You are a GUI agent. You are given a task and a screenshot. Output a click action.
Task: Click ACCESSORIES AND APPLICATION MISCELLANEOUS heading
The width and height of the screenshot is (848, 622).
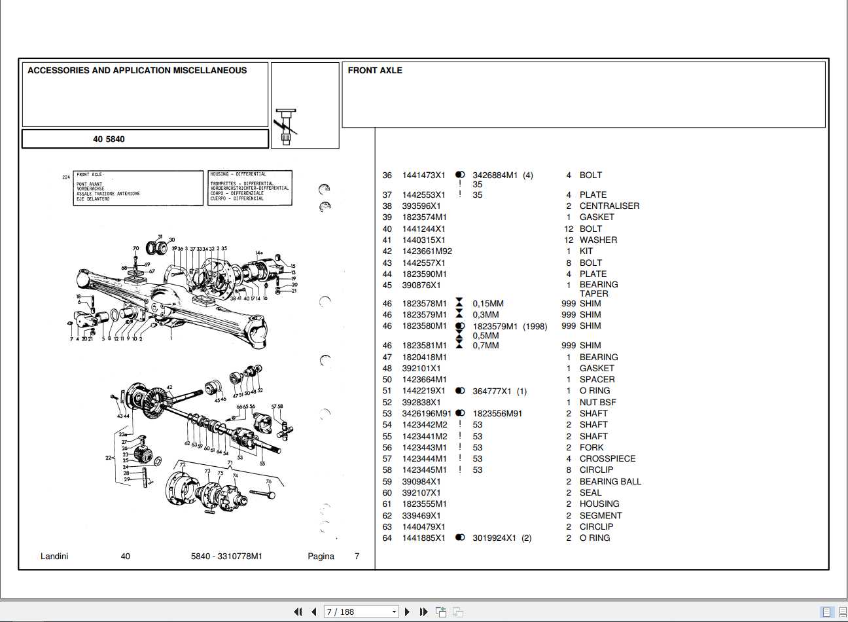coord(137,70)
